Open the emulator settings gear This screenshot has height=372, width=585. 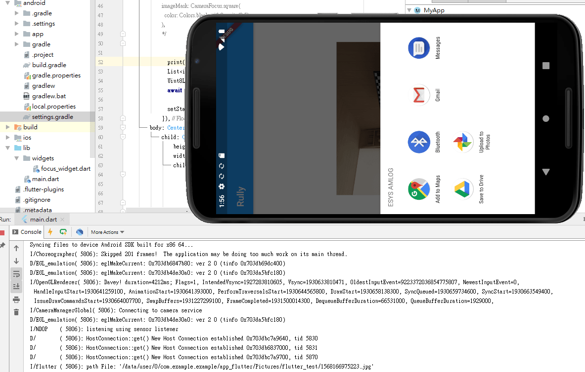222,186
